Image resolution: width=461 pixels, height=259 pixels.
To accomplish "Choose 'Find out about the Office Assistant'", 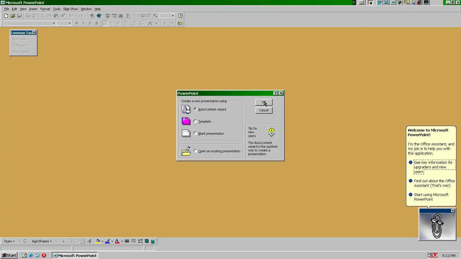I will pyautogui.click(x=434, y=183).
